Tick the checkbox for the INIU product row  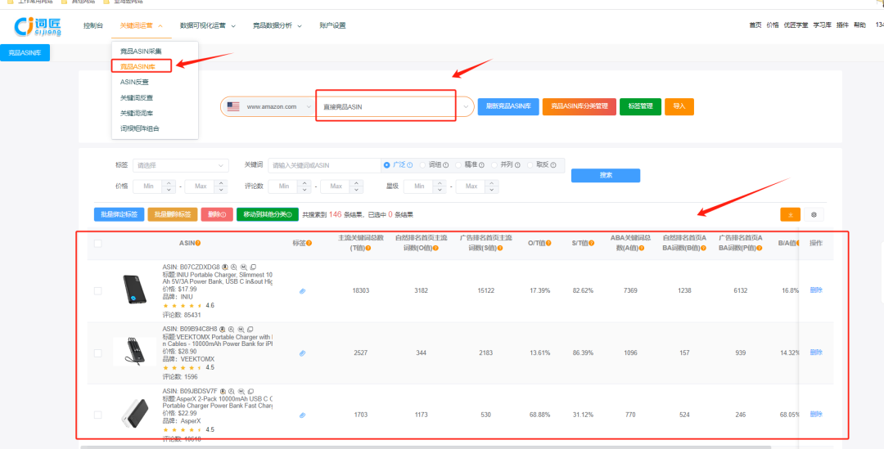click(x=98, y=291)
